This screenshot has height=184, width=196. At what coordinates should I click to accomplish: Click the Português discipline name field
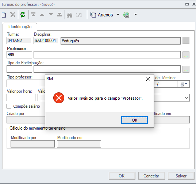[x=120, y=41]
